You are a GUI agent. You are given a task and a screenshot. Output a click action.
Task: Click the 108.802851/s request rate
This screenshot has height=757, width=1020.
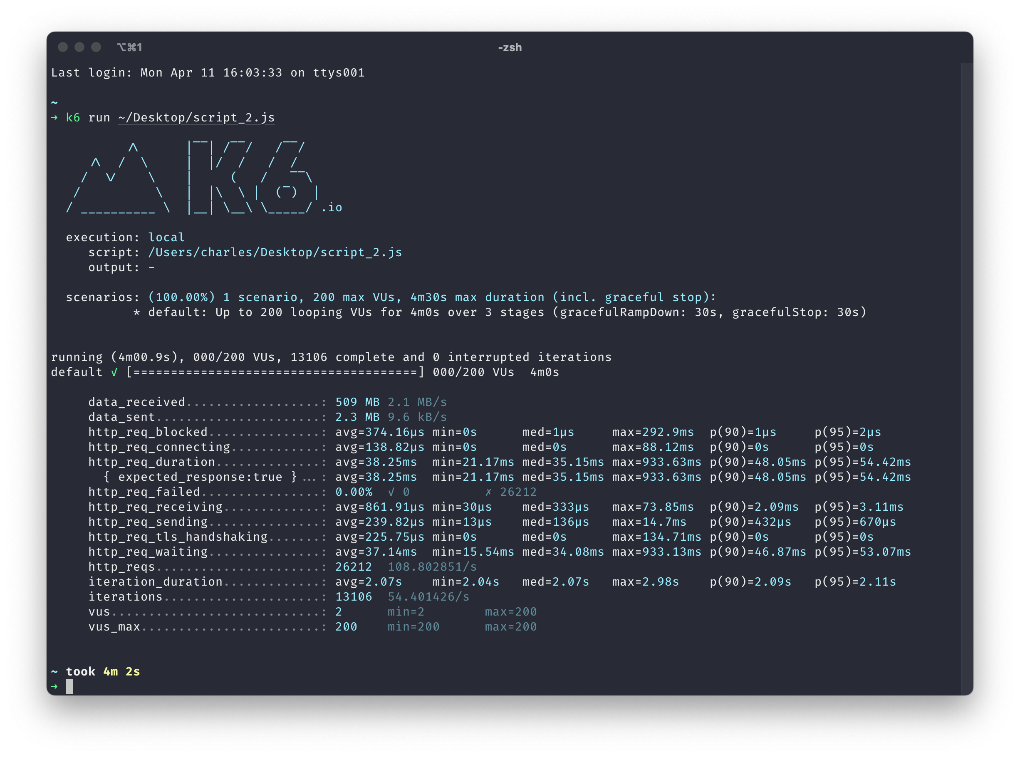coord(432,567)
